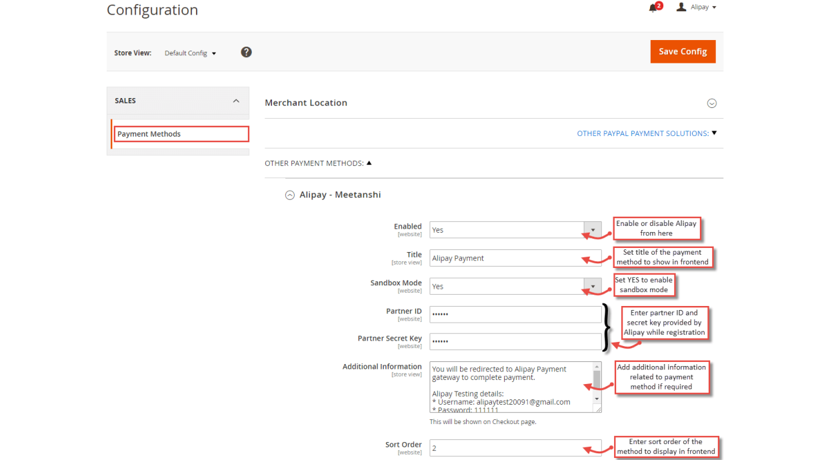
Task: Collapse the Merchant Location section circle icon
Action: pyautogui.click(x=711, y=103)
